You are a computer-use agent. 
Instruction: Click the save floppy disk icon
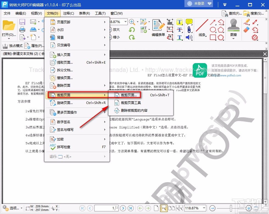tap(22, 22)
